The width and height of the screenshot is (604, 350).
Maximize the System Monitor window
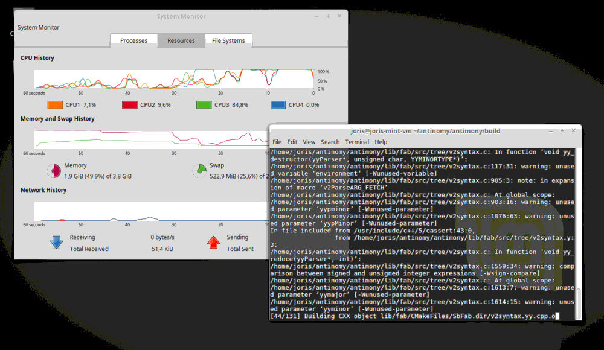(x=328, y=16)
